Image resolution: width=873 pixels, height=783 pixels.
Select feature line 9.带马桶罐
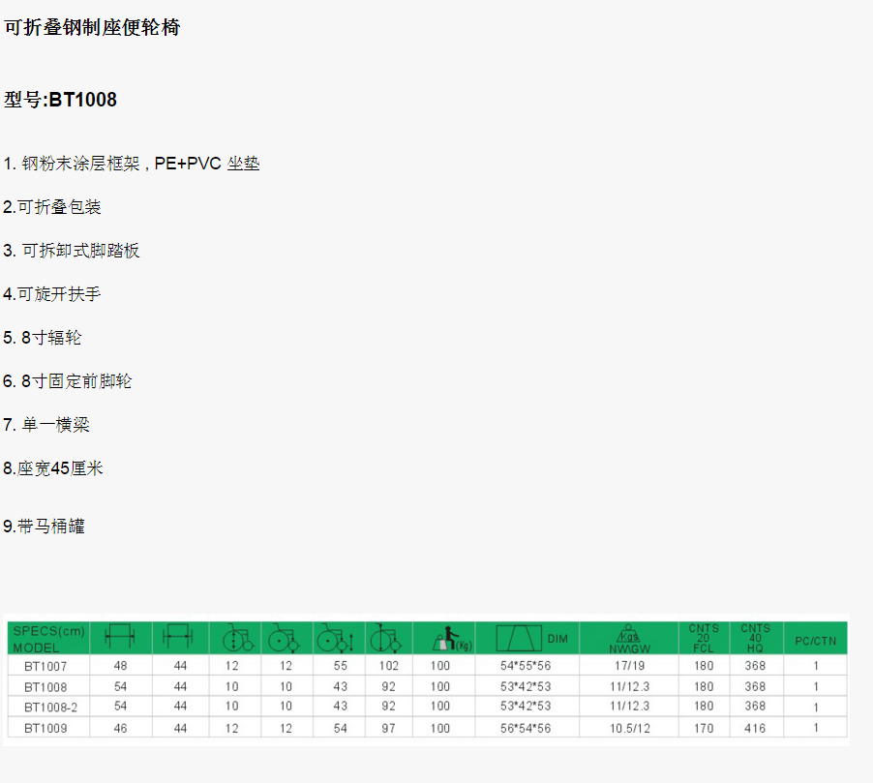44,527
